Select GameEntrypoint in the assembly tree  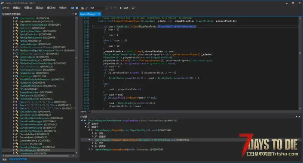point(35,115)
